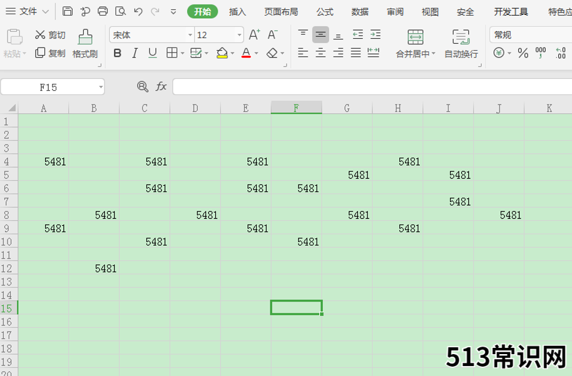
Task: Click into the formula bar
Action: click(372, 87)
